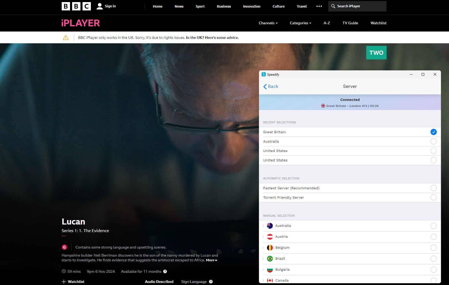Select Belgium manual server radio
The height and width of the screenshot is (285, 449).
[433, 248]
